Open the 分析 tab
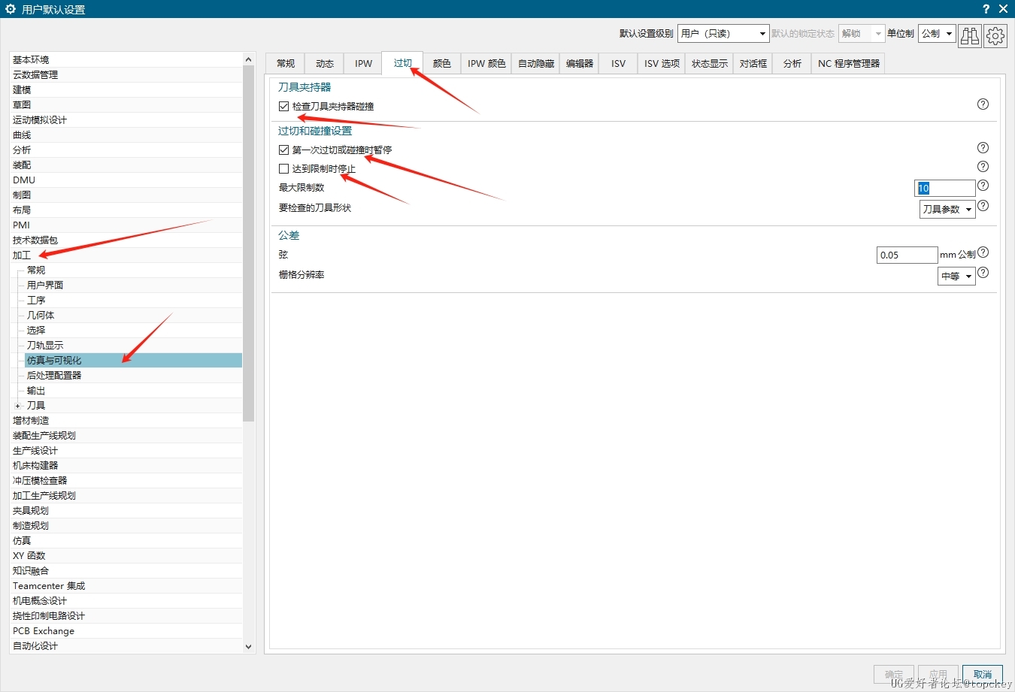The width and height of the screenshot is (1015, 692). [792, 64]
